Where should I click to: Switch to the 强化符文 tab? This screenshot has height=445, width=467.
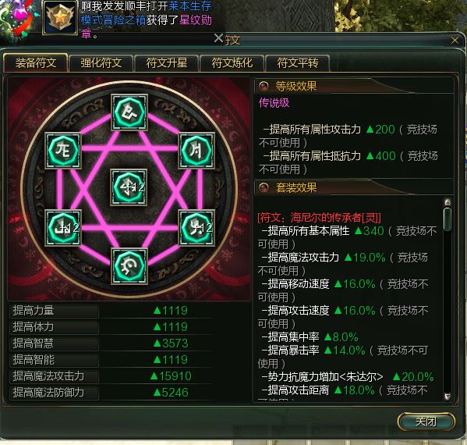pos(101,63)
